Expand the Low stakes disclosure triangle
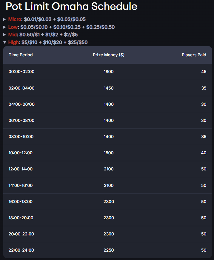 (4, 27)
